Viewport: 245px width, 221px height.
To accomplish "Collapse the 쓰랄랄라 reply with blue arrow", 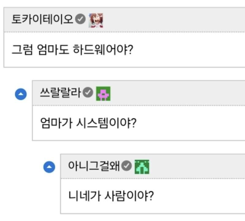I will pos(21,94).
